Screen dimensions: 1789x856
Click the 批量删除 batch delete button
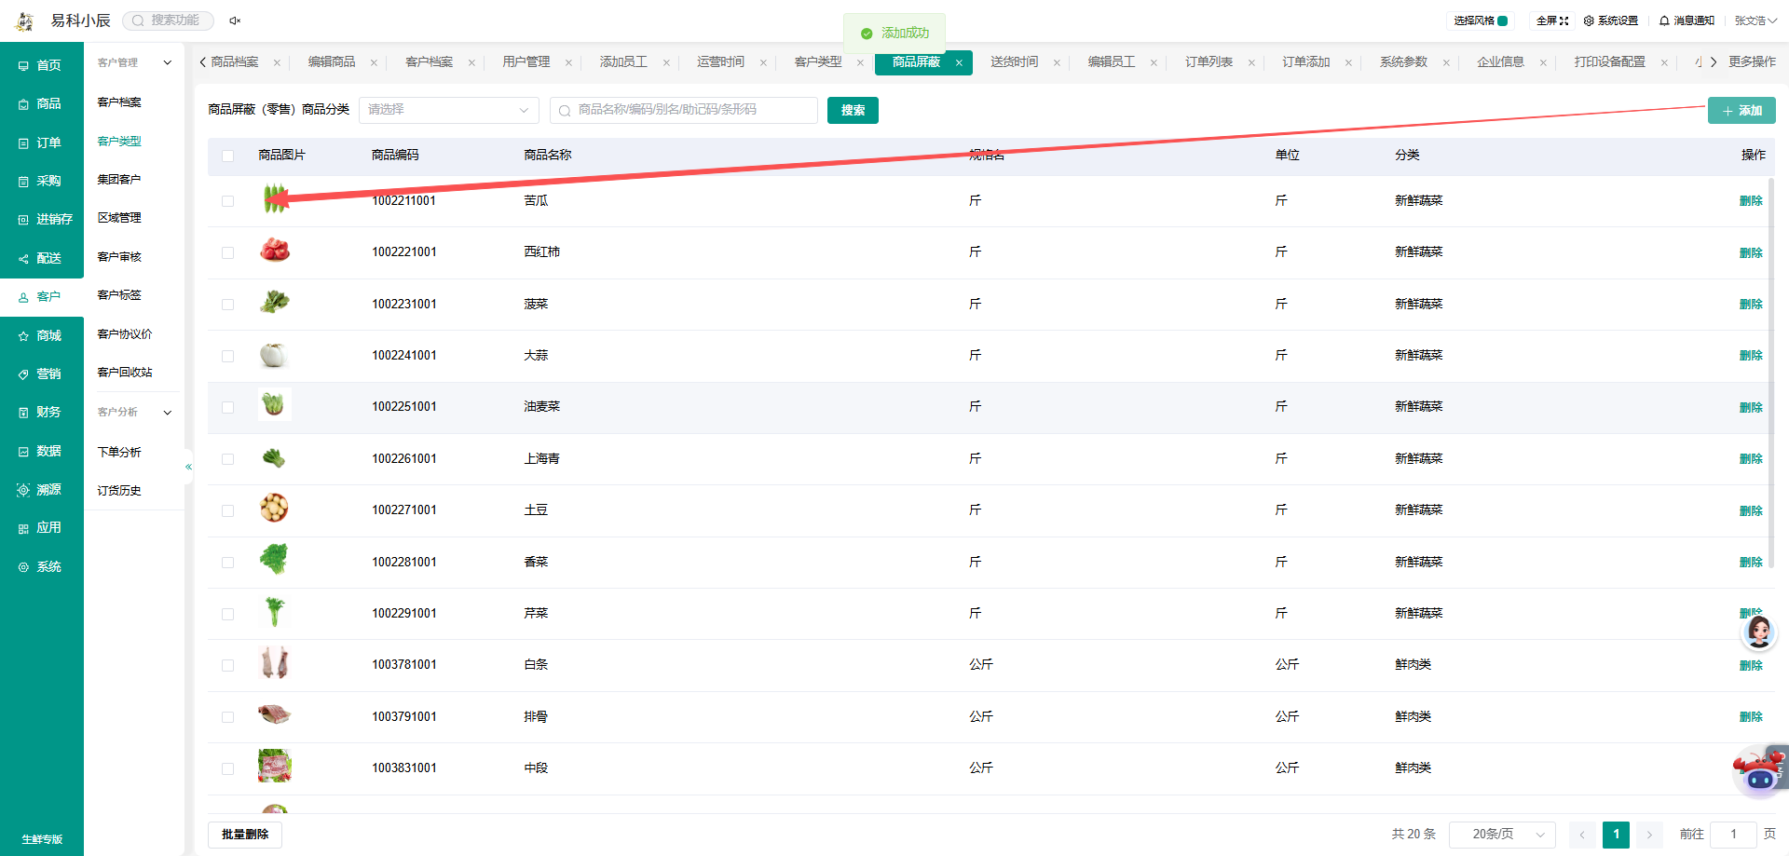245,835
